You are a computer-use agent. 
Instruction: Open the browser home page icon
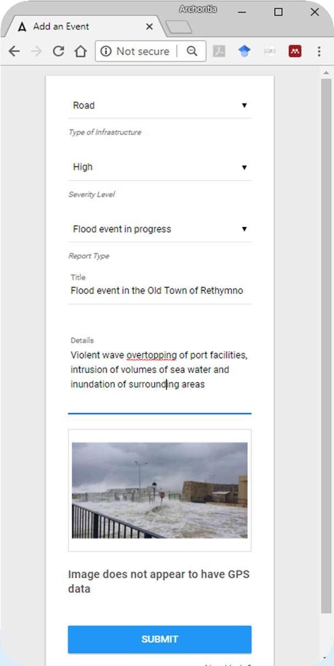click(x=81, y=51)
